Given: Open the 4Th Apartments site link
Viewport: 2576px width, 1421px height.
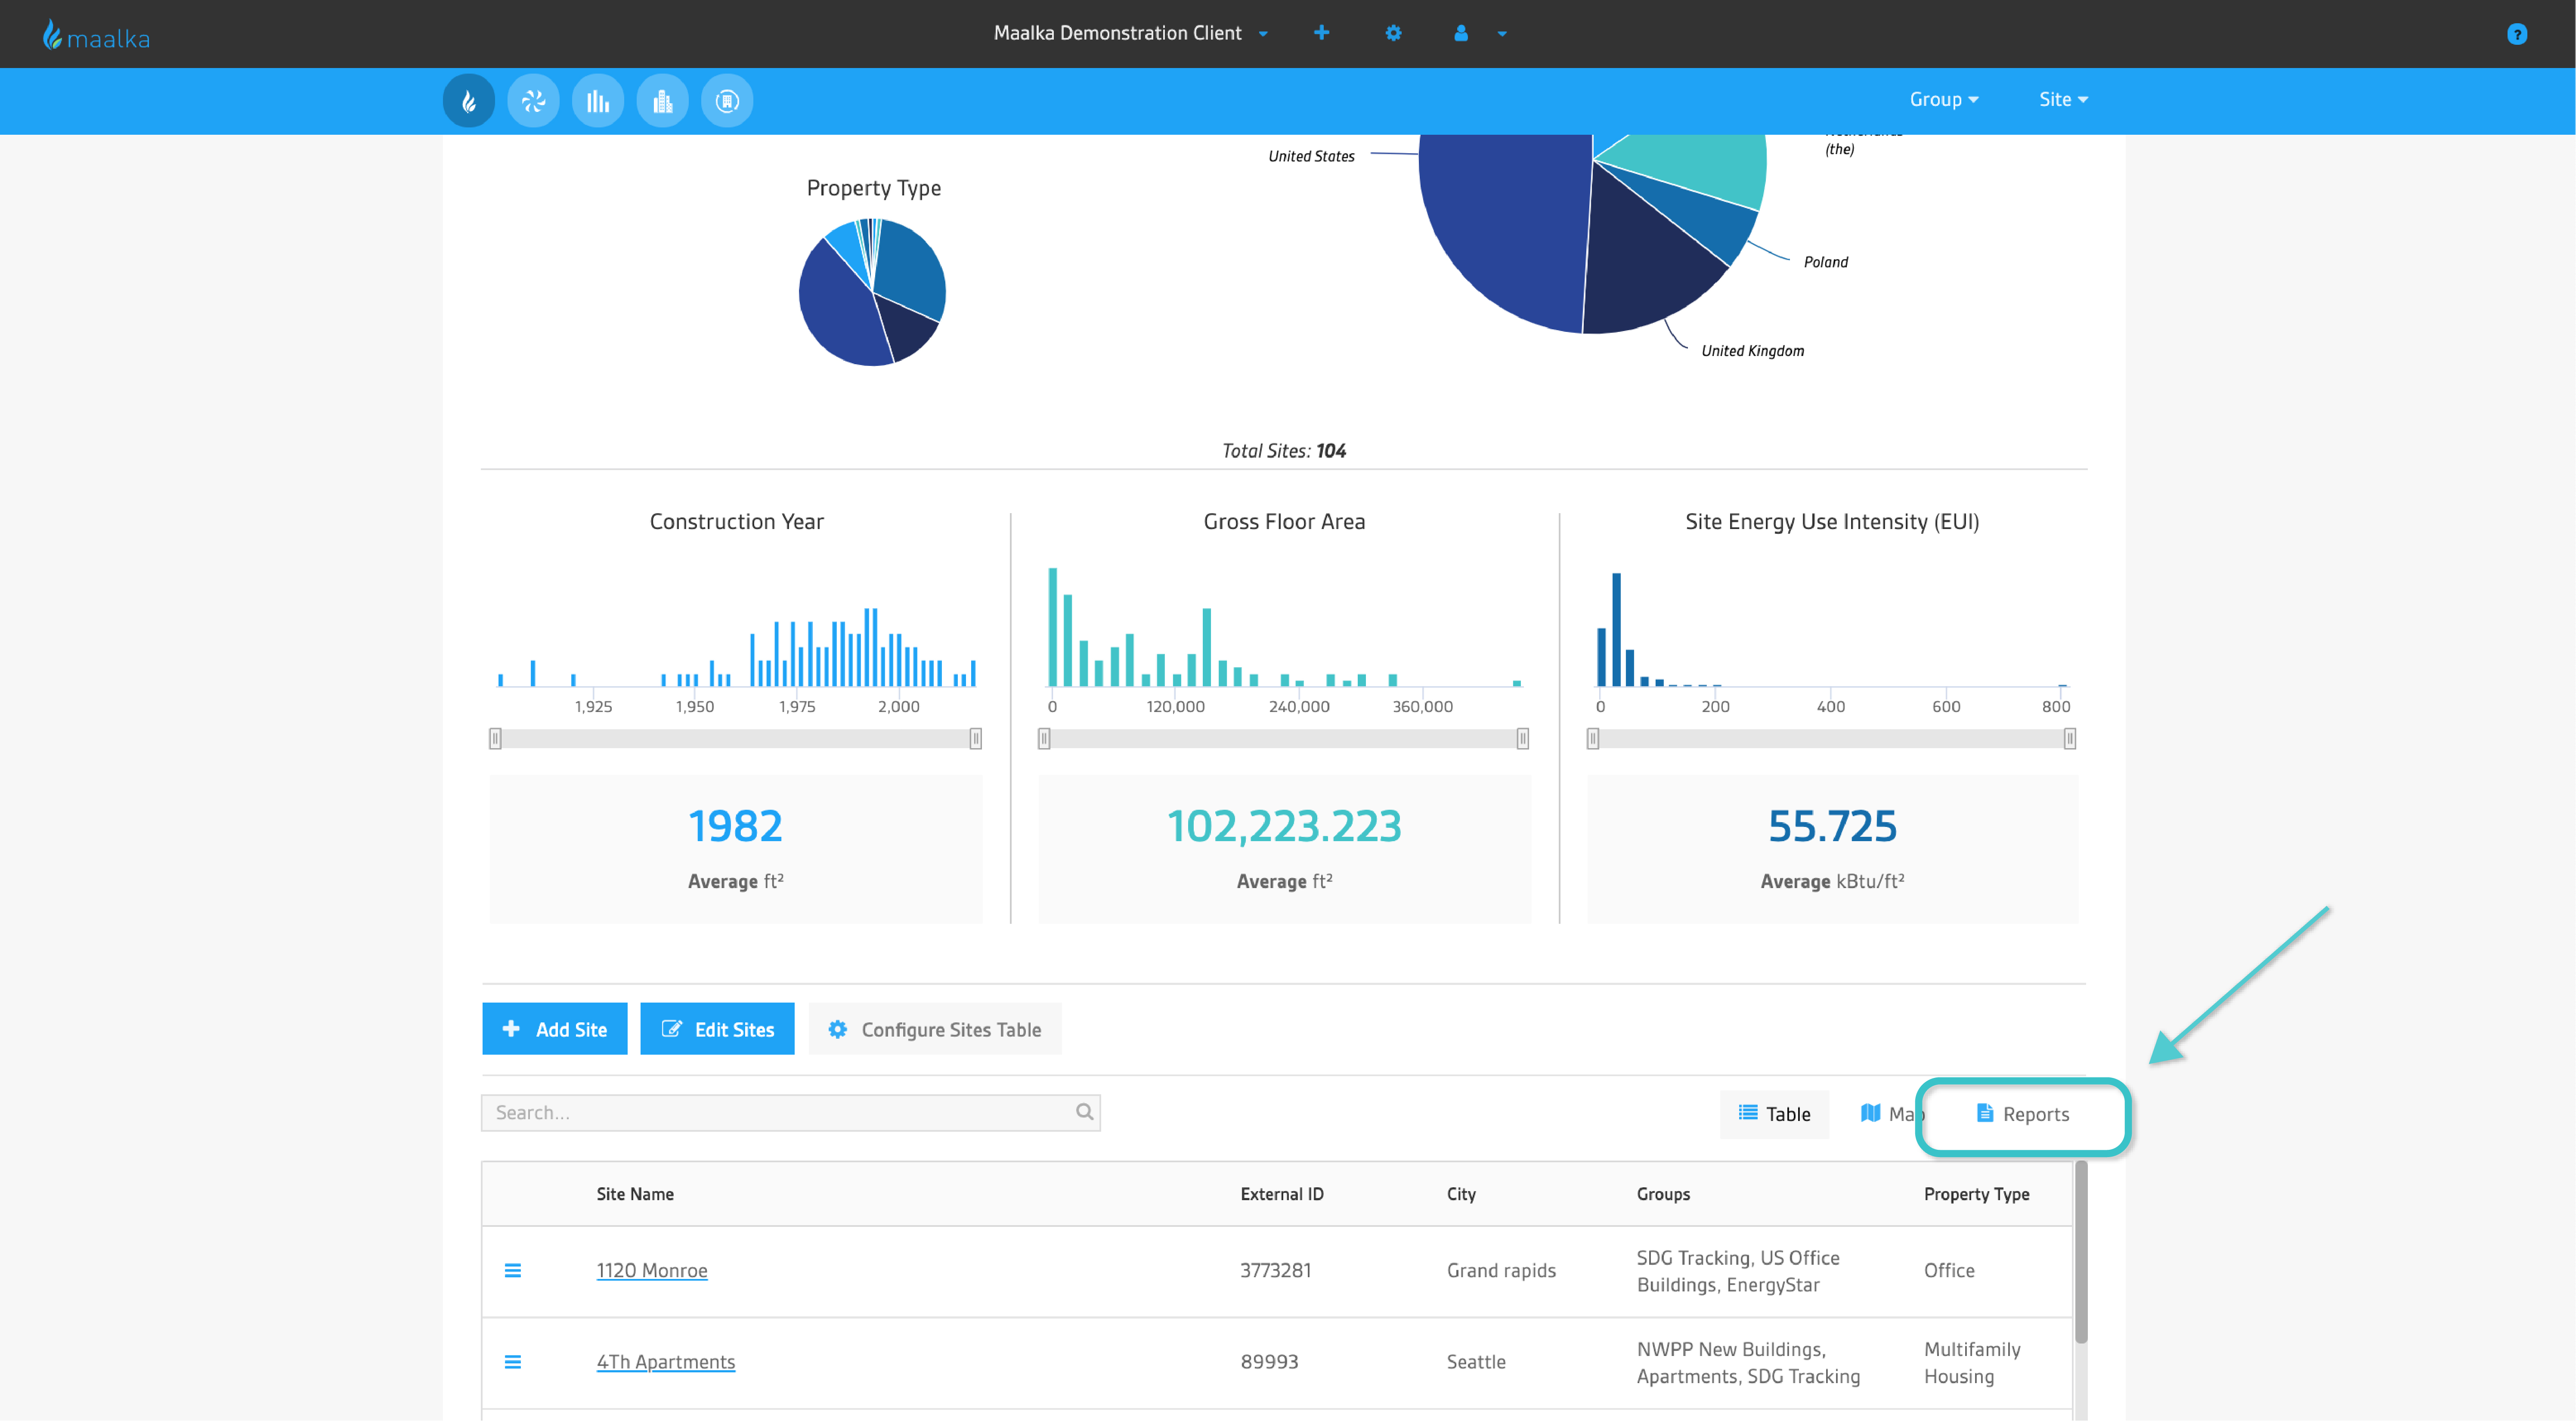Looking at the screenshot, I should [666, 1361].
